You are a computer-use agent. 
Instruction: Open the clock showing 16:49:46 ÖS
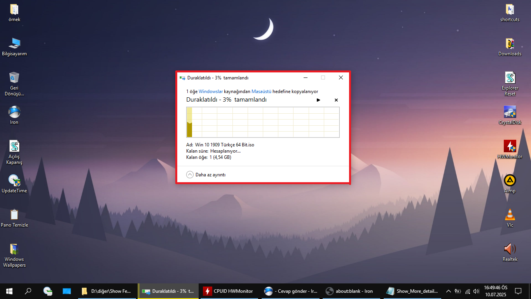[496, 291]
